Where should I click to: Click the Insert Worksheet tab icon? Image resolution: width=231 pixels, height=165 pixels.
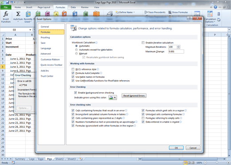point(81,159)
